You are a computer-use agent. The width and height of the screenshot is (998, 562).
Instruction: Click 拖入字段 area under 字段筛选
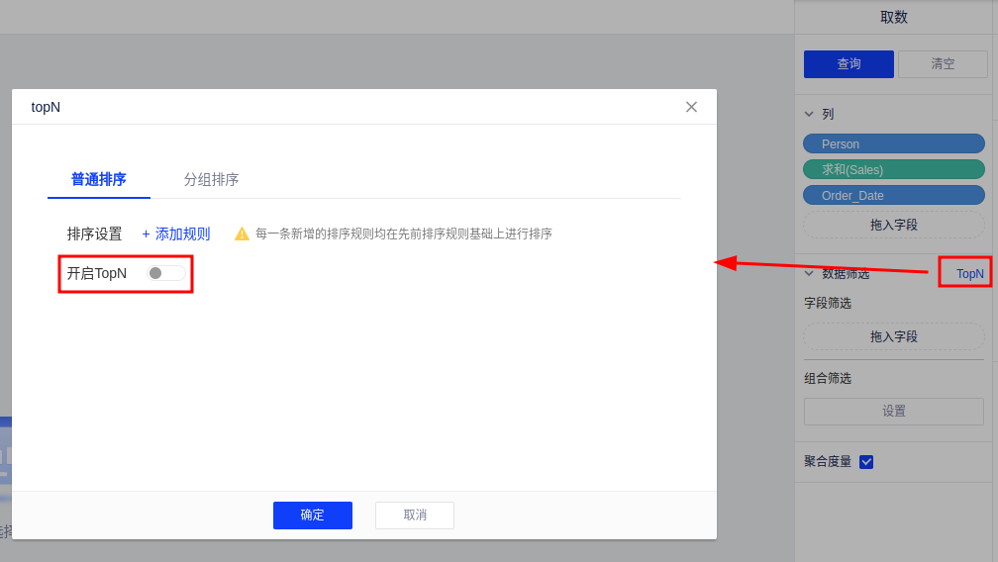click(x=893, y=336)
